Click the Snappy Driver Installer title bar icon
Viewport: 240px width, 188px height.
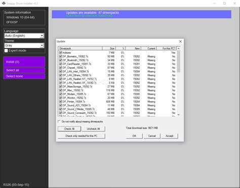coord(4,3)
